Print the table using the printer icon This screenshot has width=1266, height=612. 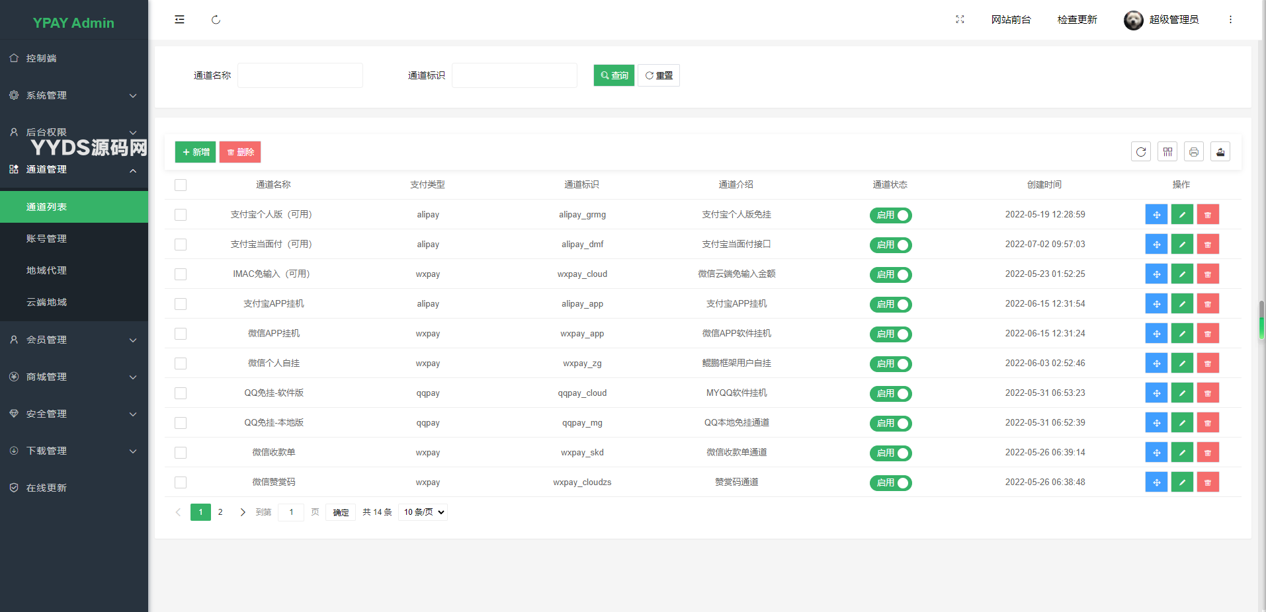pos(1194,152)
